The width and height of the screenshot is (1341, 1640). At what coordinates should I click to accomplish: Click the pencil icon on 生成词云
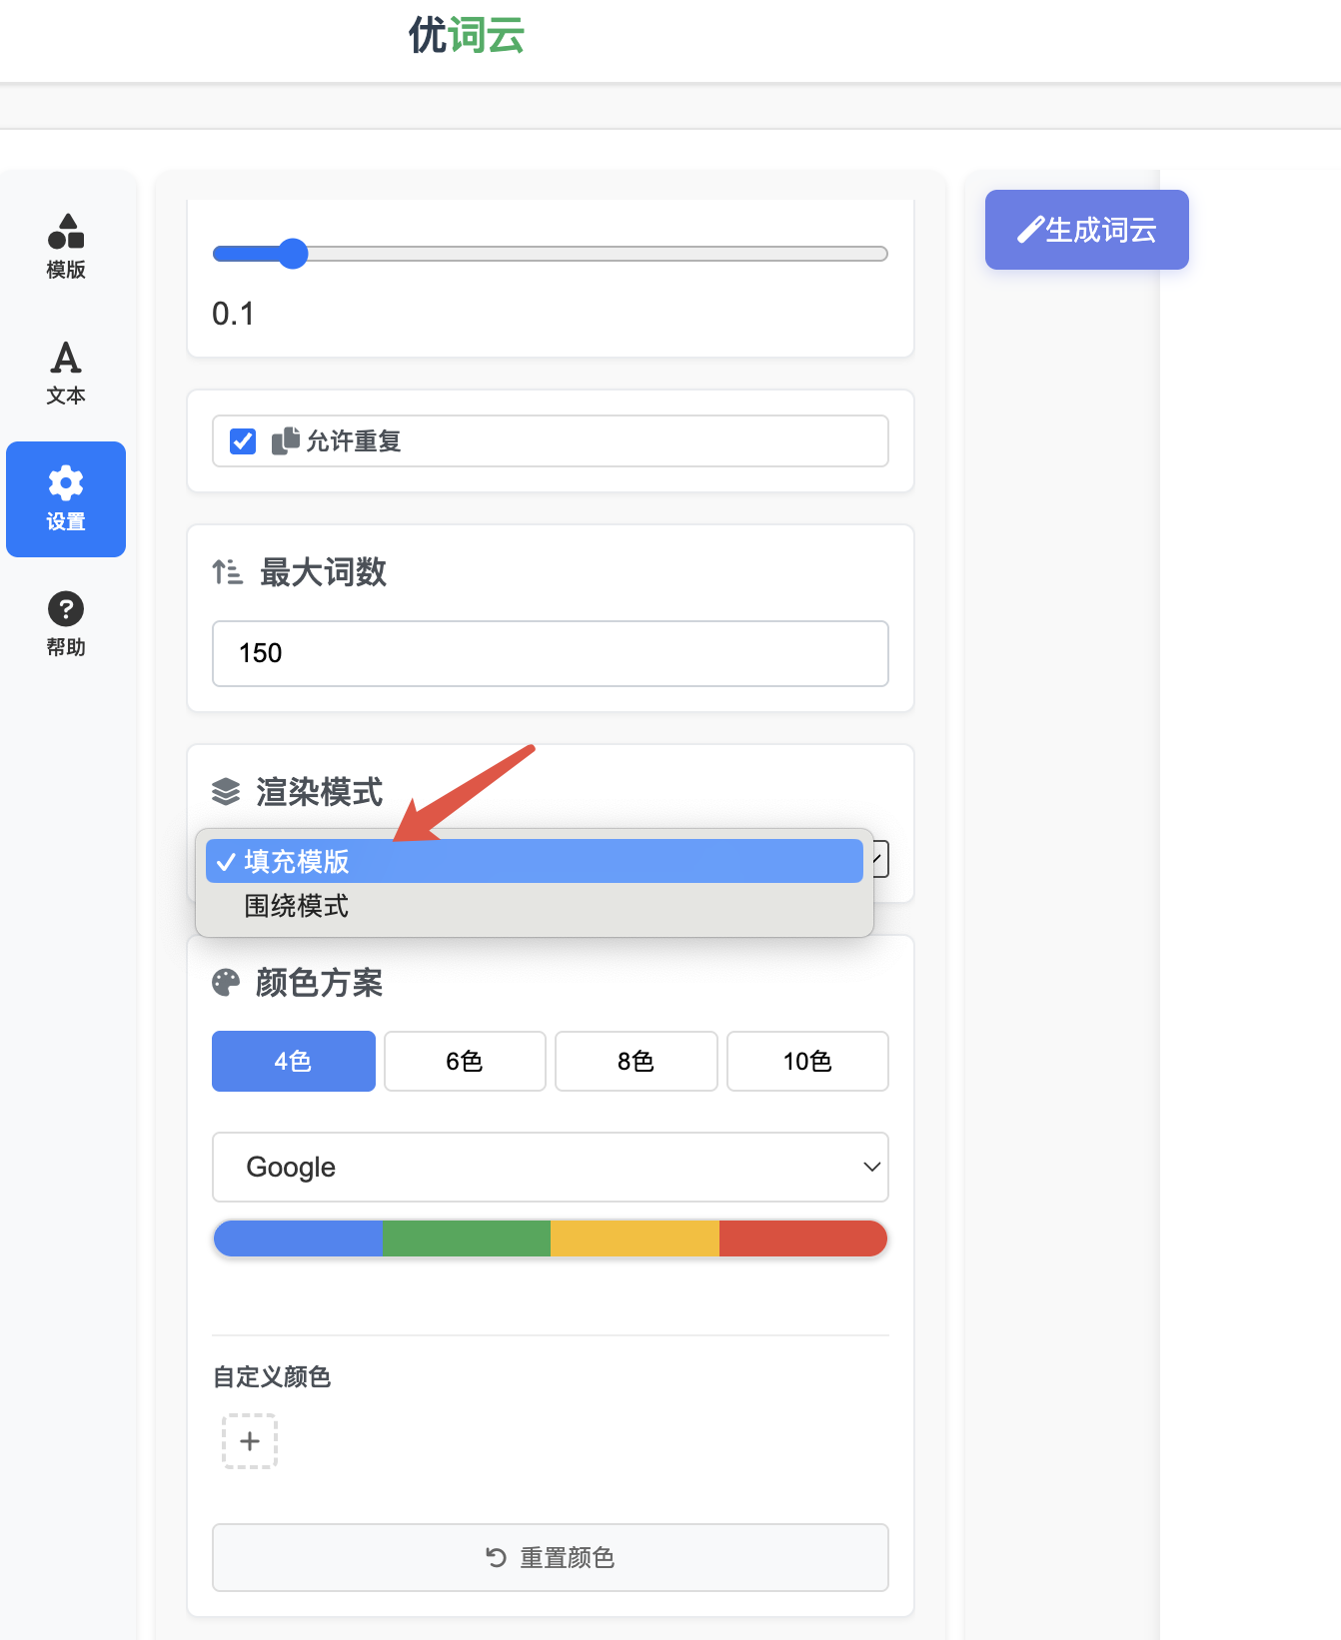click(1030, 230)
